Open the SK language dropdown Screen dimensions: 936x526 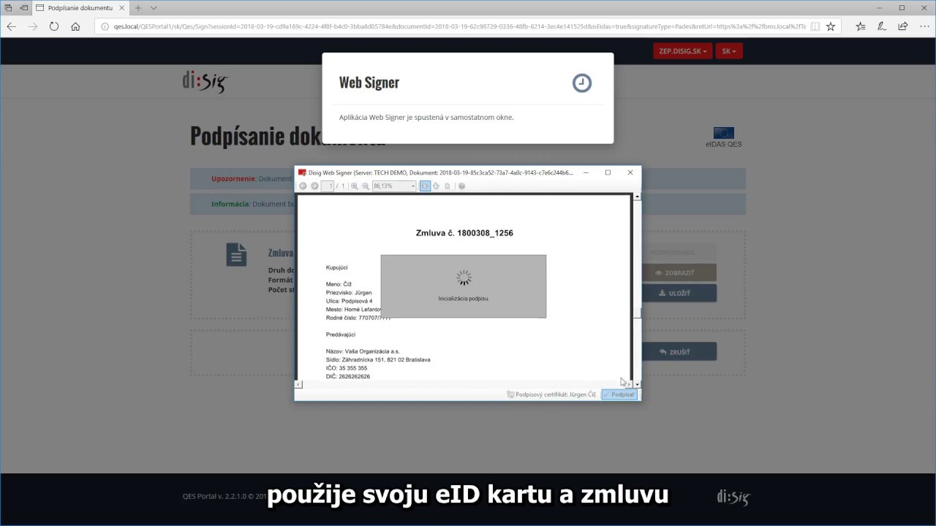coord(729,51)
